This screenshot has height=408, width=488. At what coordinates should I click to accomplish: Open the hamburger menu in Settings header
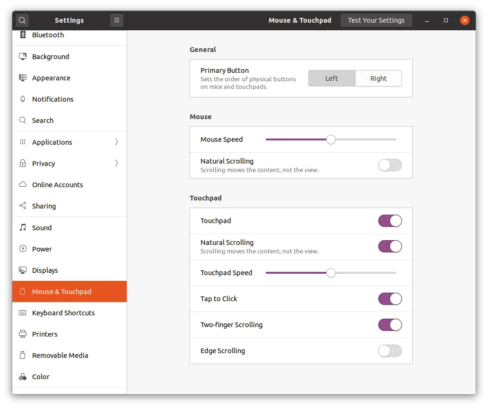tap(117, 20)
